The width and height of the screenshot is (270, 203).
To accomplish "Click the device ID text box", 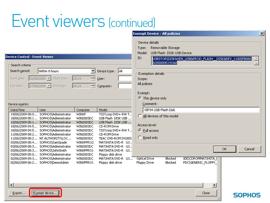I will pyautogui.click(x=203, y=61).
